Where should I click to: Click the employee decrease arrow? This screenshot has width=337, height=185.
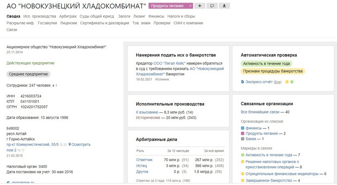[53, 85]
